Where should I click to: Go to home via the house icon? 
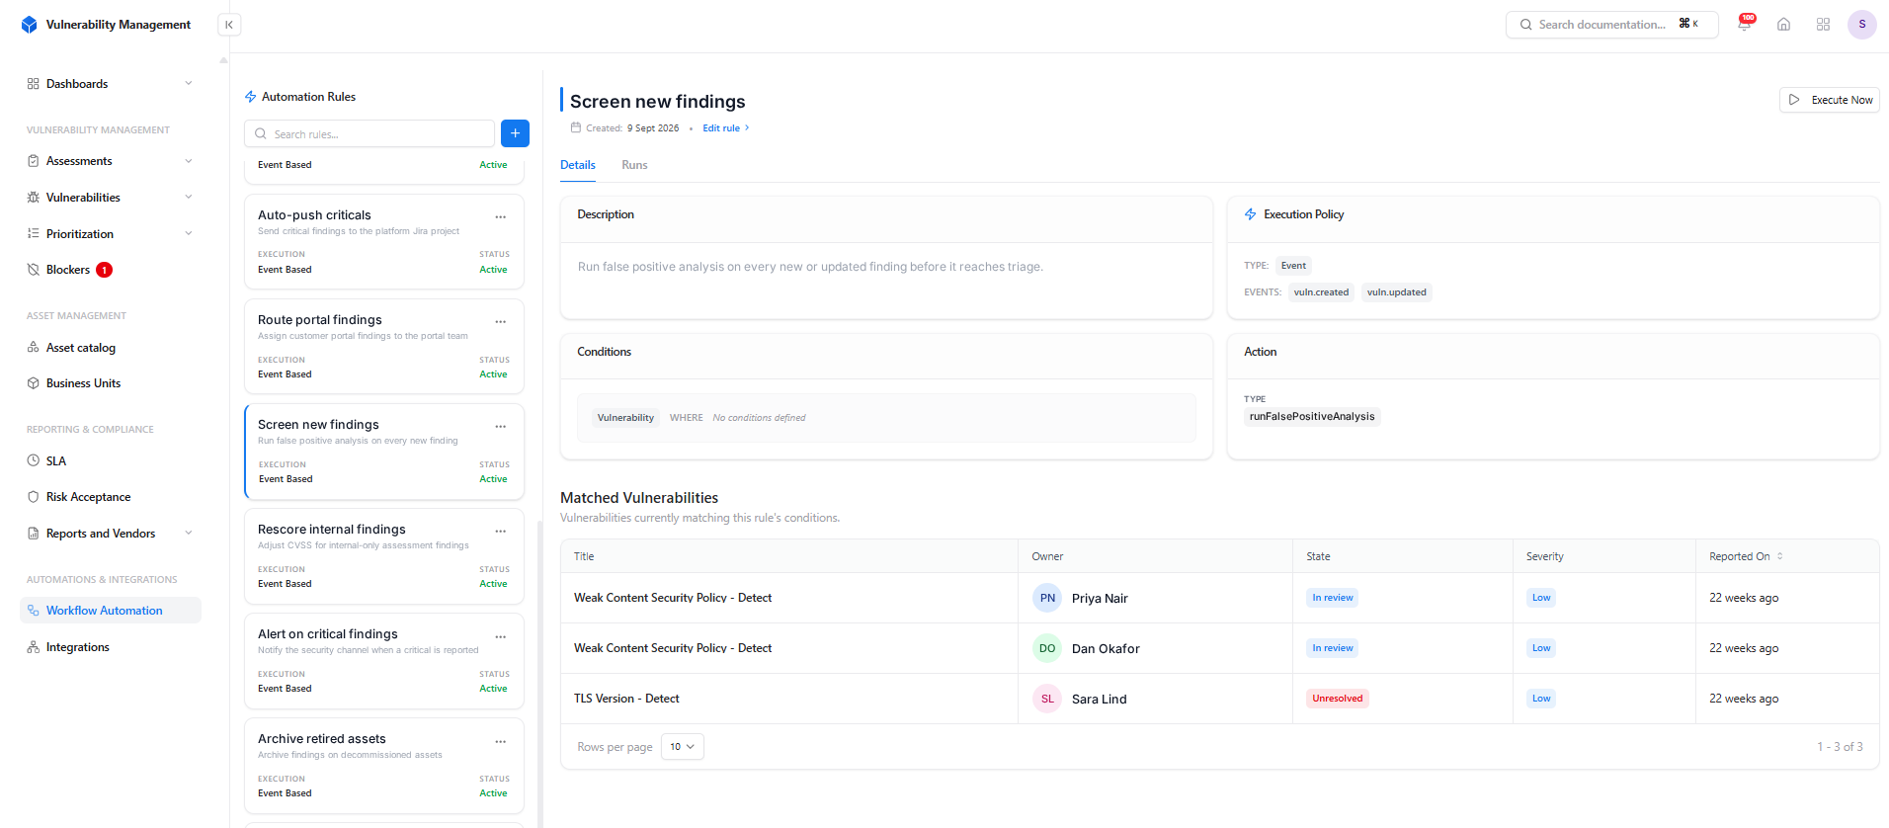pos(1784,25)
